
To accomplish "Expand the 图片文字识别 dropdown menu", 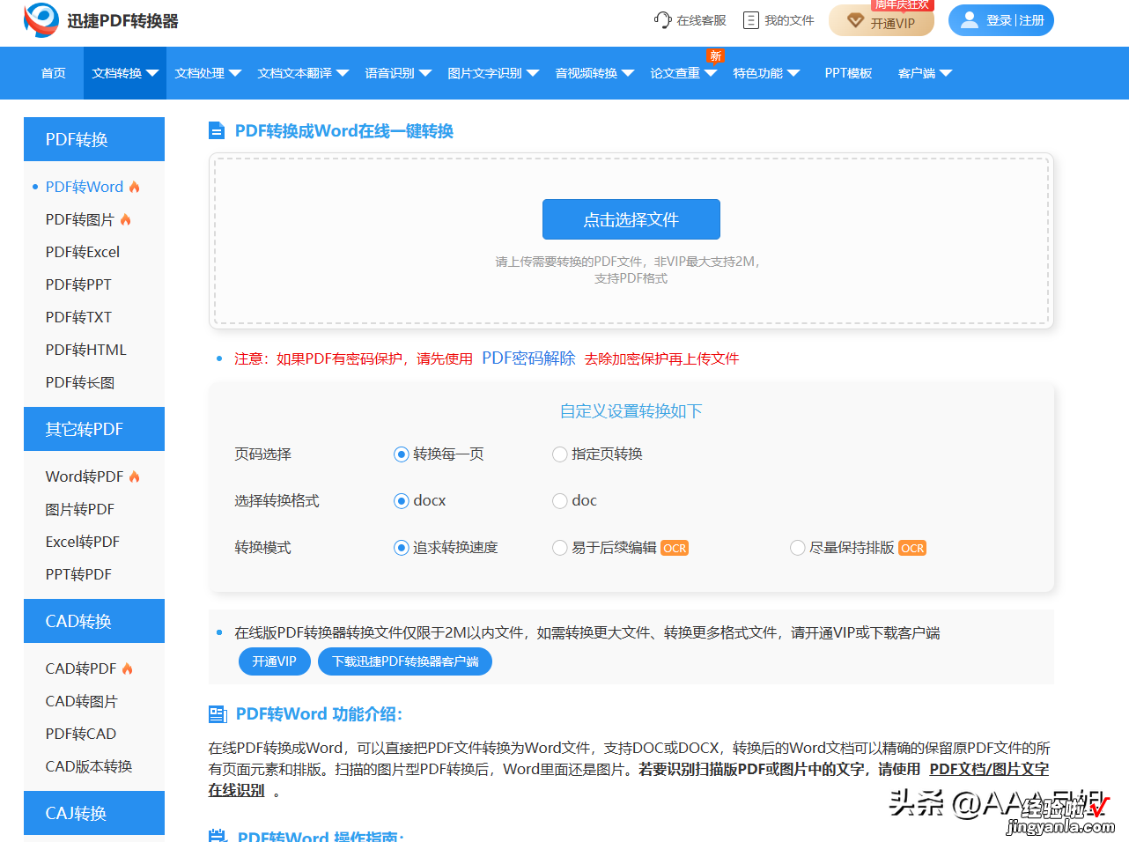I will tap(493, 73).
